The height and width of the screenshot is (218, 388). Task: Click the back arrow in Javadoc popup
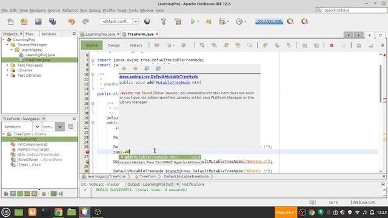pos(124,68)
